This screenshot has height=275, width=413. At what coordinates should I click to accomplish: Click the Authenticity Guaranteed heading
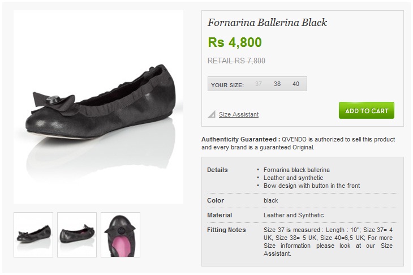240,139
